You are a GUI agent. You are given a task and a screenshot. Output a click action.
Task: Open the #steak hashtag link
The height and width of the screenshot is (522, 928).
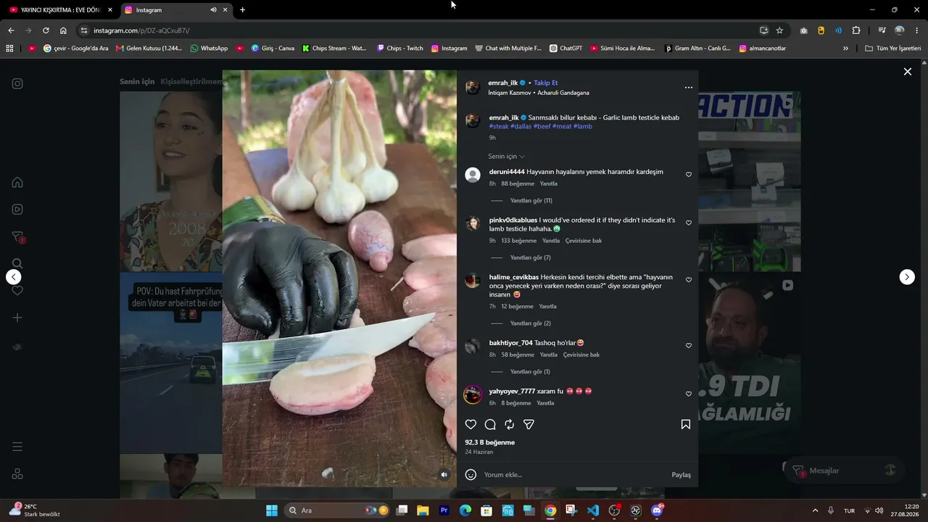(499, 126)
